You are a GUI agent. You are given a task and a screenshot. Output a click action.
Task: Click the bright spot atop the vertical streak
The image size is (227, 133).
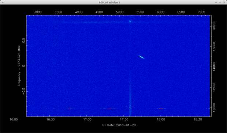[x=130, y=22]
